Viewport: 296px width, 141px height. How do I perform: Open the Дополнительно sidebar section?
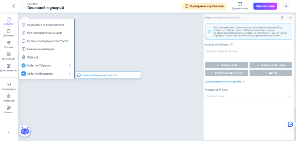click(x=9, y=68)
